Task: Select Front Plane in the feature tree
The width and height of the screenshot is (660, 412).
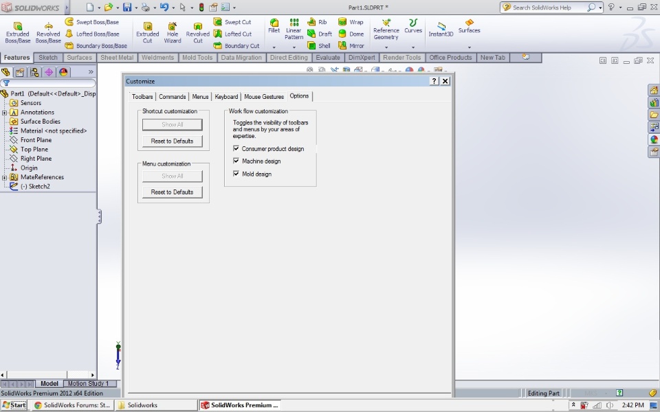Action: pyautogui.click(x=36, y=140)
